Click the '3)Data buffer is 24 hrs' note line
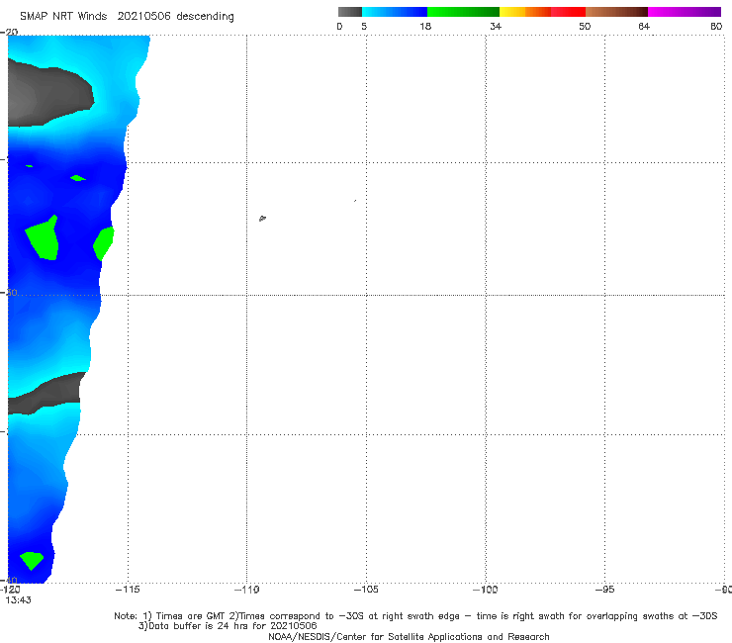Viewport: 732px width, 643px height. (228, 626)
